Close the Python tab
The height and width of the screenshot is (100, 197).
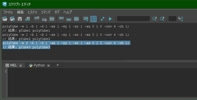pos(48,66)
